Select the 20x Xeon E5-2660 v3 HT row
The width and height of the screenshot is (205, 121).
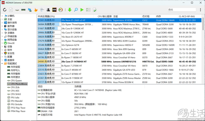(119, 20)
